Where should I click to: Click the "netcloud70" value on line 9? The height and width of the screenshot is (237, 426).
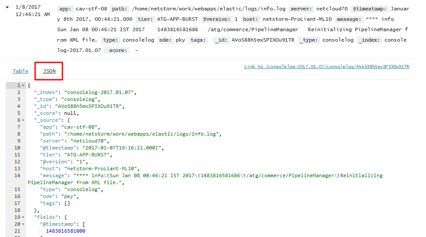88,141
